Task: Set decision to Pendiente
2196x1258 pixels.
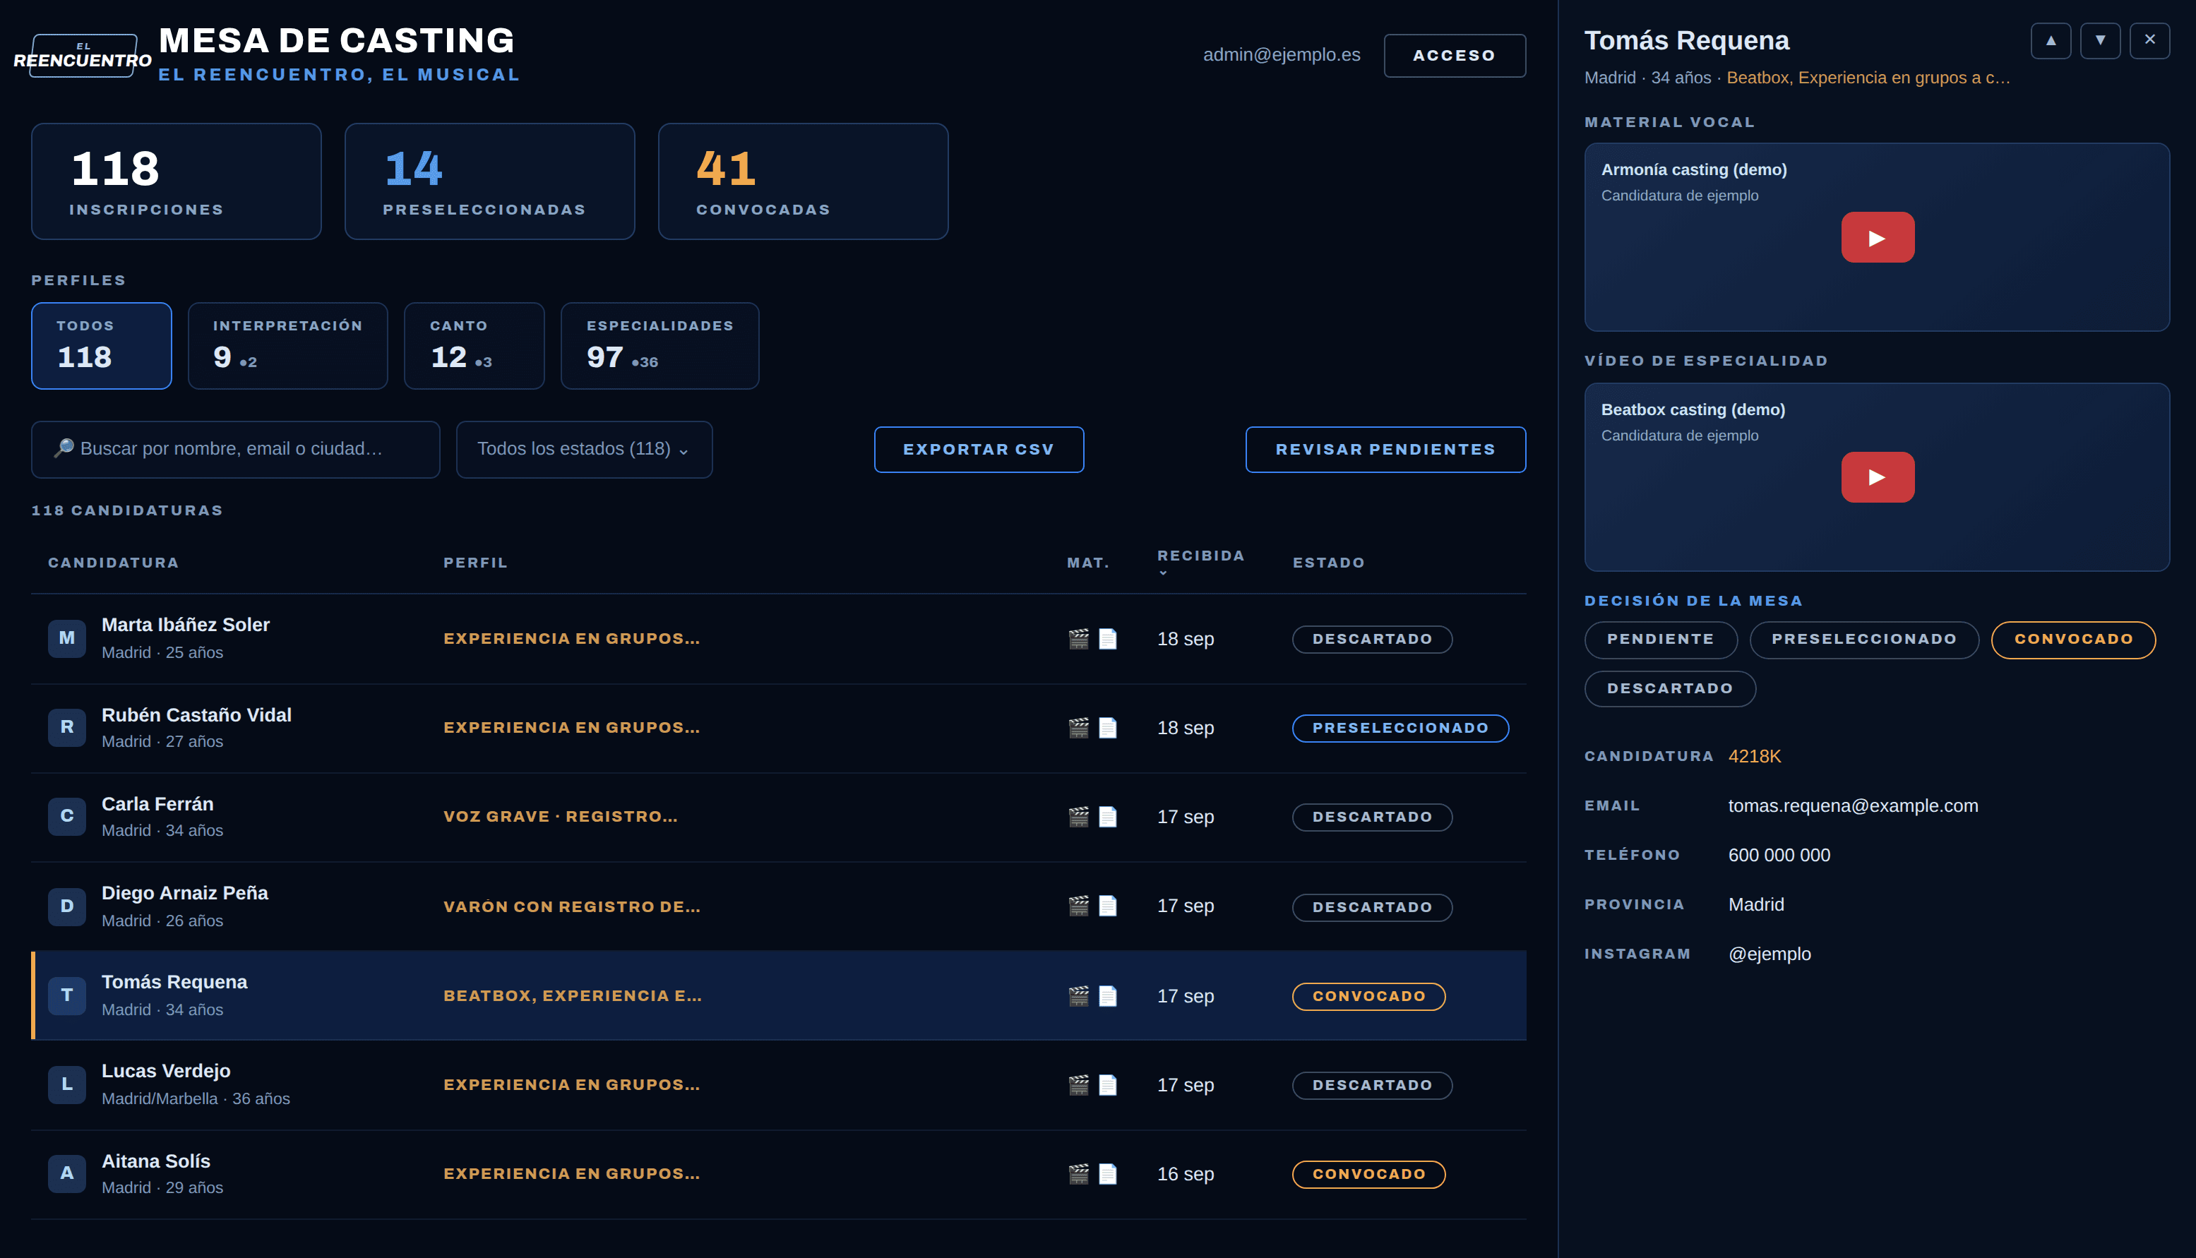Action: (1660, 640)
